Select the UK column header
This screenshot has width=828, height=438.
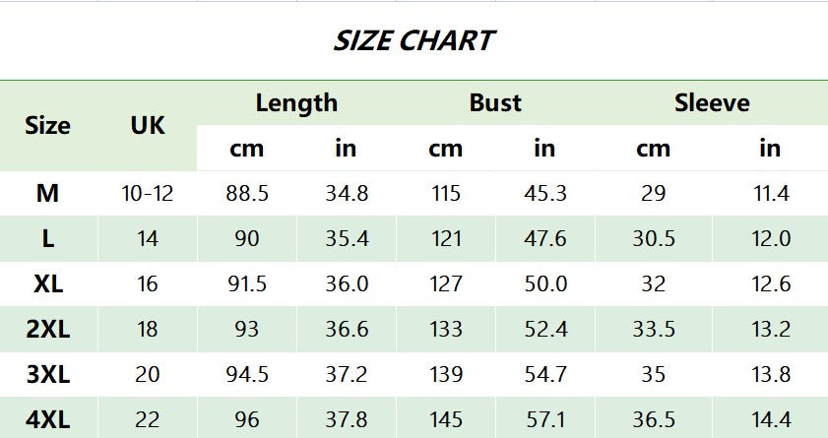click(148, 126)
